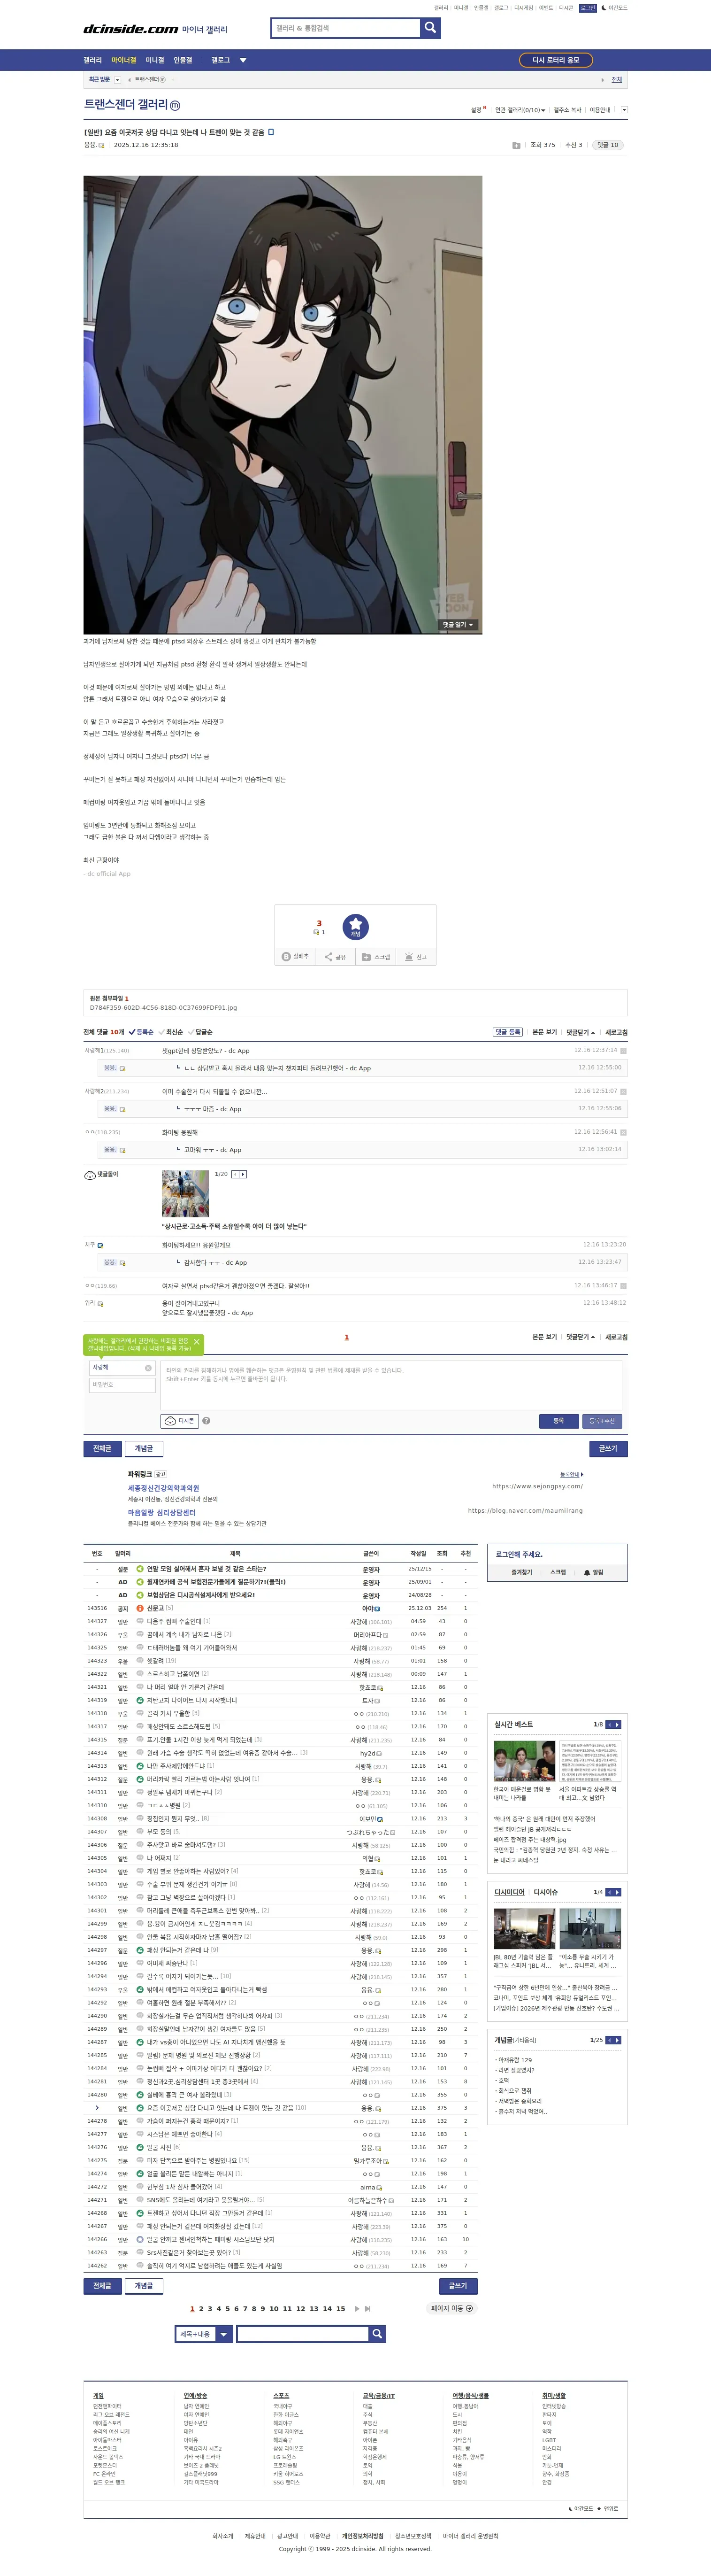Open the 마이너갤 nav menu
711x2576 pixels.
tap(124, 60)
